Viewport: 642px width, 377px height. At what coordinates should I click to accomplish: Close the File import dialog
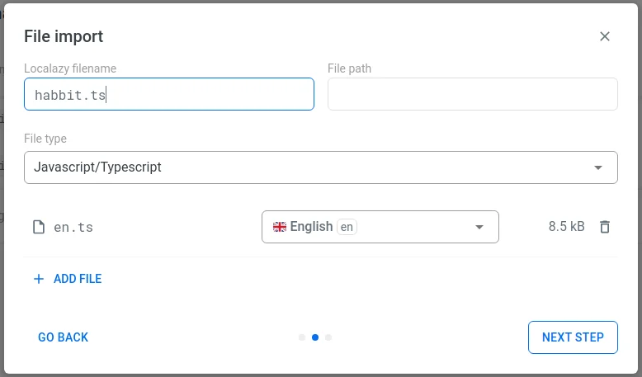[605, 36]
